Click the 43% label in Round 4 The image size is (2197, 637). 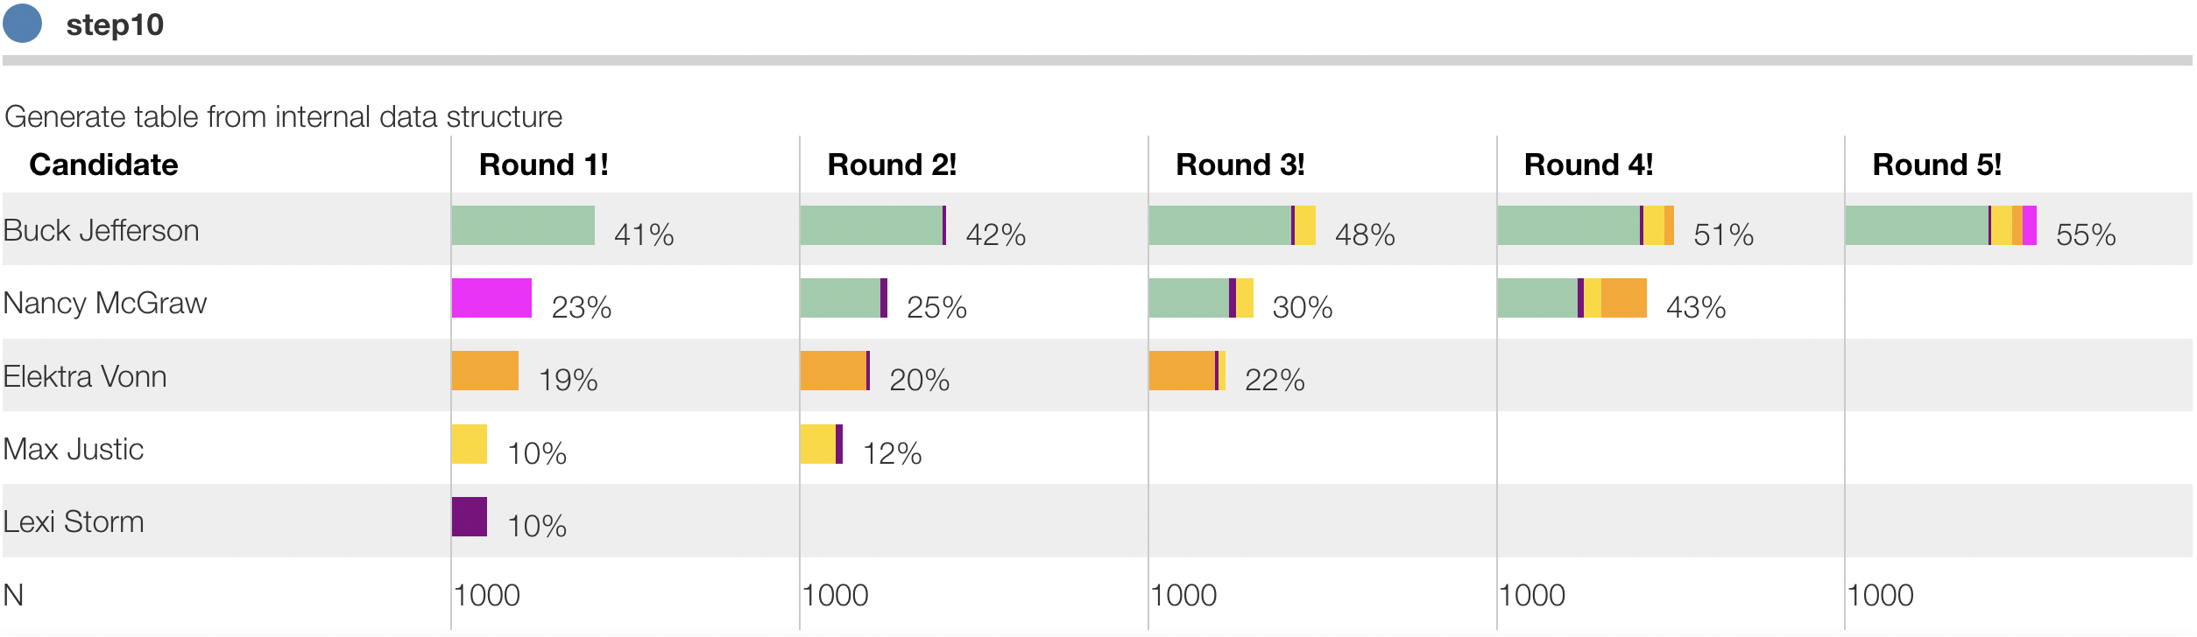tap(1695, 307)
